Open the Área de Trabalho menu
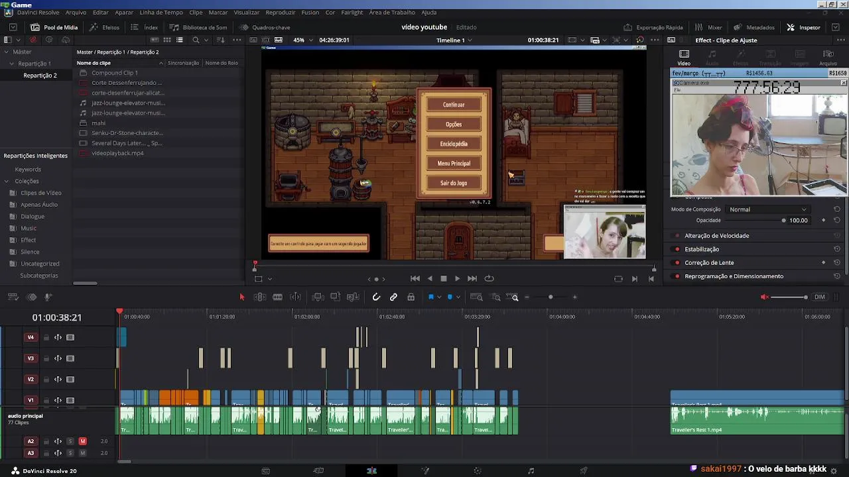The width and height of the screenshot is (849, 477). tap(392, 13)
